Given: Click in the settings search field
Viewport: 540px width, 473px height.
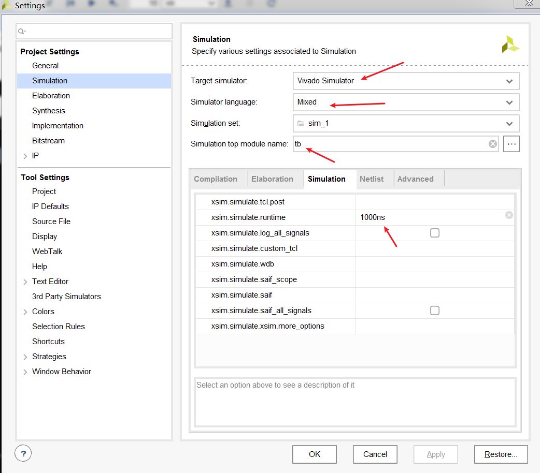Looking at the screenshot, I should [x=94, y=31].
